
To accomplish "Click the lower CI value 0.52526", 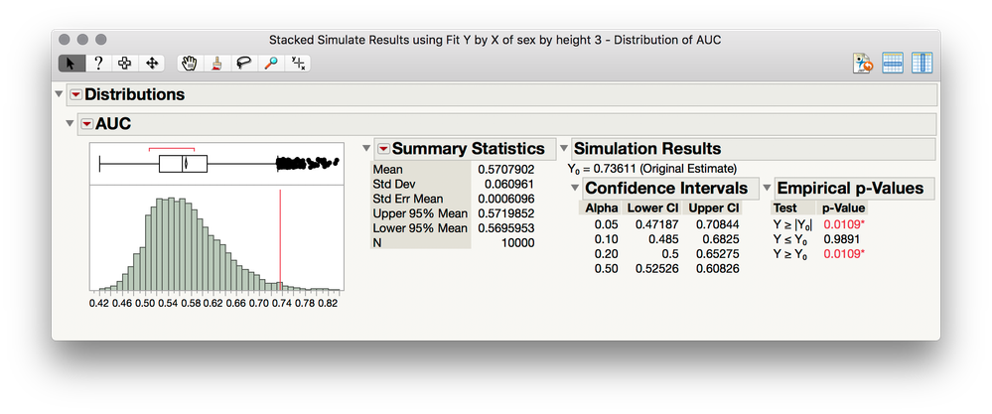I will pos(656,269).
